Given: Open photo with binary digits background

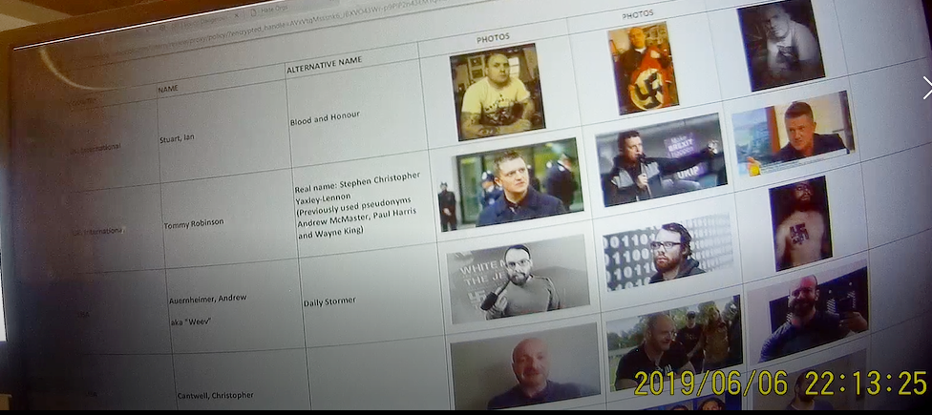Looking at the screenshot, I should [x=668, y=252].
